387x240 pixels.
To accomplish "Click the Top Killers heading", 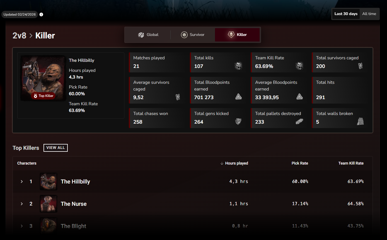I will pos(26,148).
